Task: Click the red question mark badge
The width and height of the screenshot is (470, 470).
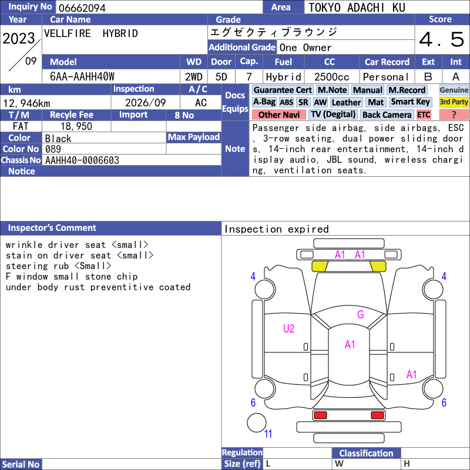Action: point(454,115)
